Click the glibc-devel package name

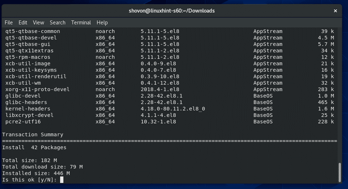[x=23, y=96]
